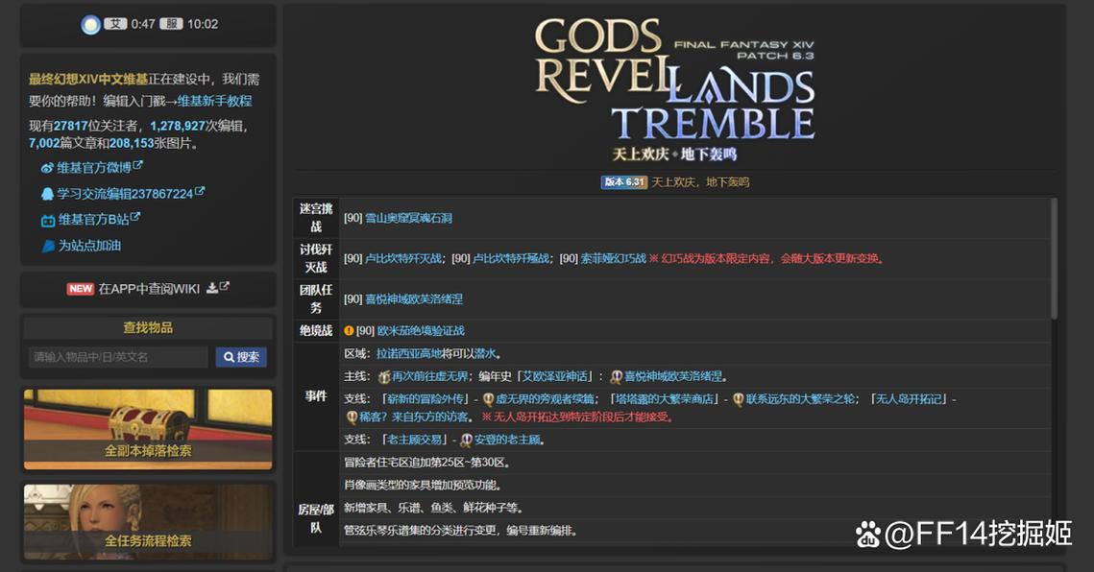Image resolution: width=1094 pixels, height=572 pixels.
Task: Click the red note 无人岛开拓达到特定阶段后才能接受
Action: pos(577,417)
